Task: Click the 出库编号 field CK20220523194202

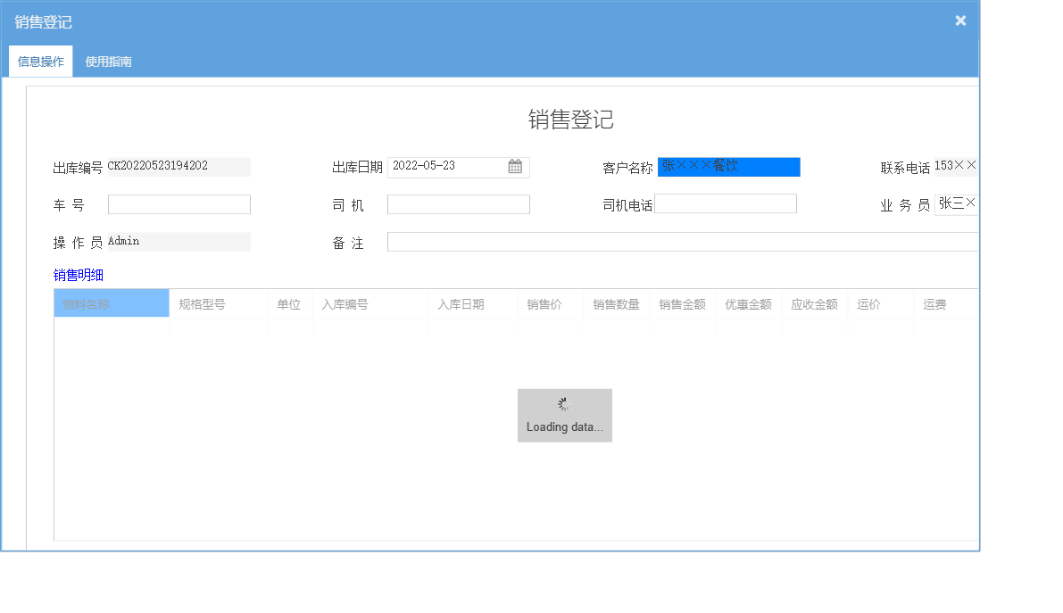Action: coord(179,167)
